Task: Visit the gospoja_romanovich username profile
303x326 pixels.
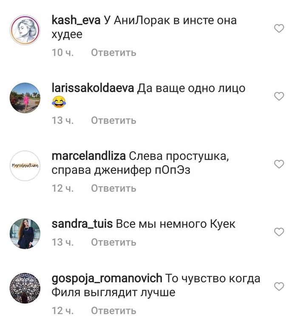Action: coord(107,278)
